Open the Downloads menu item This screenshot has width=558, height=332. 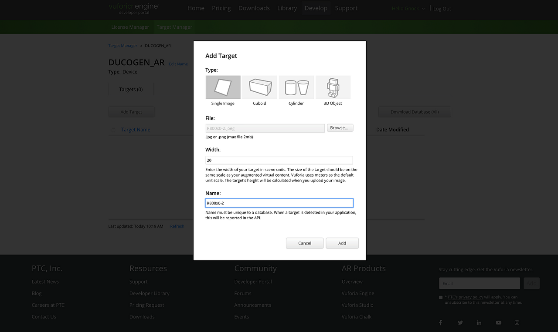click(x=254, y=8)
